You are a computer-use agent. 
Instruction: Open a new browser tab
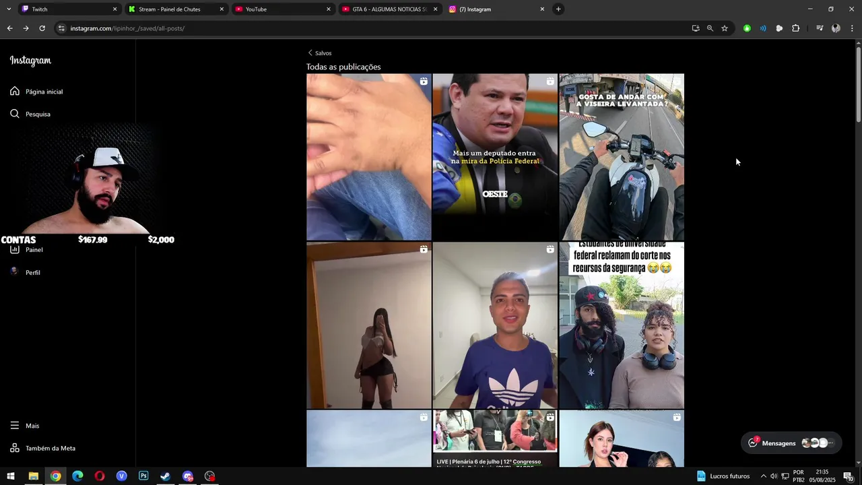[x=558, y=9]
